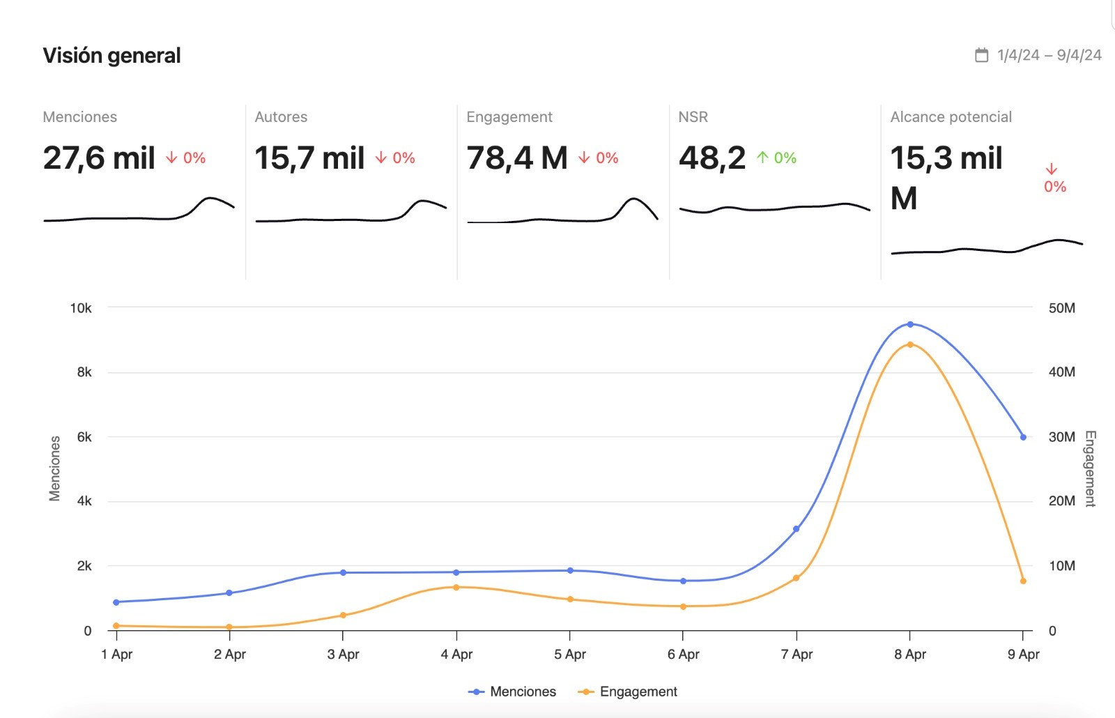
Task: Click the NSR sparkline chart
Action: click(x=774, y=207)
